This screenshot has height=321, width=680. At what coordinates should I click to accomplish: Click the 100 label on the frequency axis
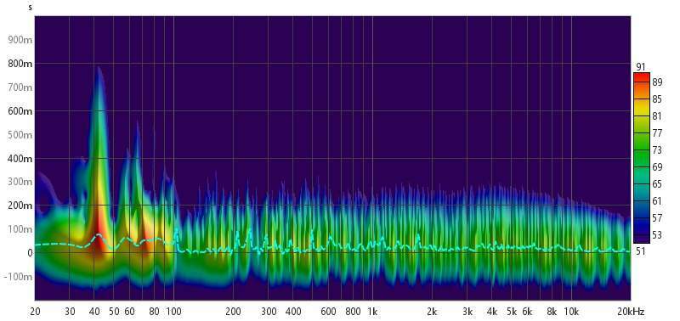pyautogui.click(x=174, y=312)
